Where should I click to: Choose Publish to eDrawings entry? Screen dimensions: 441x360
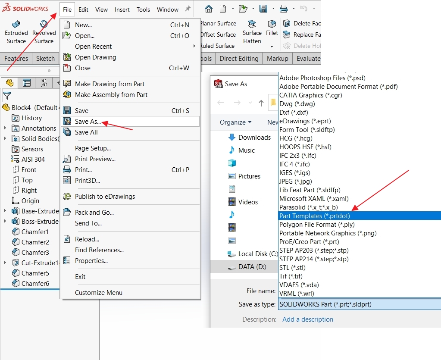(x=130, y=196)
